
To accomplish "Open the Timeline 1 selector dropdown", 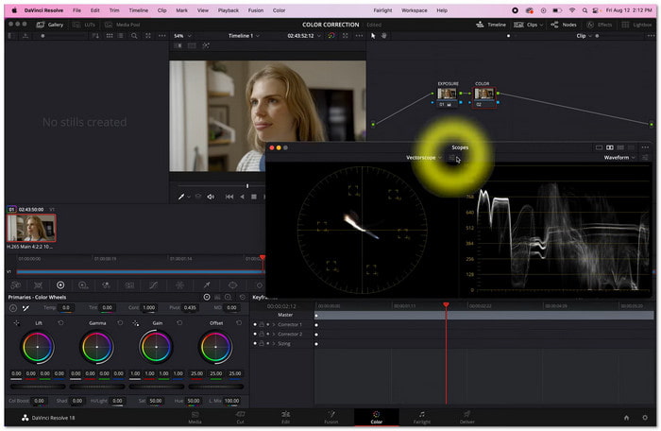I will pyautogui.click(x=244, y=36).
